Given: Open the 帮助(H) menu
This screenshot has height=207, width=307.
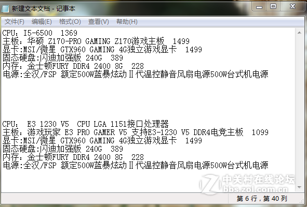Looking at the screenshot, I should coord(127,21).
